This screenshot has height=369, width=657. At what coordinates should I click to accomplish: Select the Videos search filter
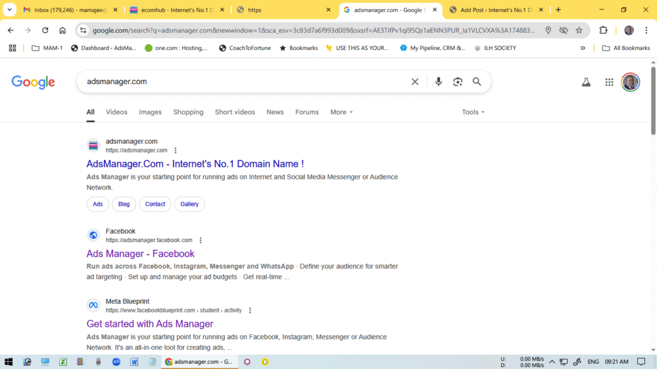pyautogui.click(x=117, y=112)
